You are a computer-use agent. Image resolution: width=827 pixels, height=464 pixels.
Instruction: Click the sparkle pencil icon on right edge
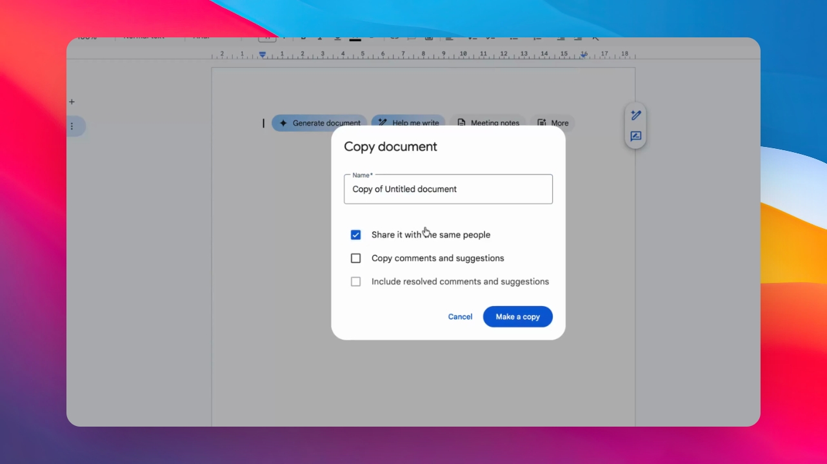click(x=636, y=115)
